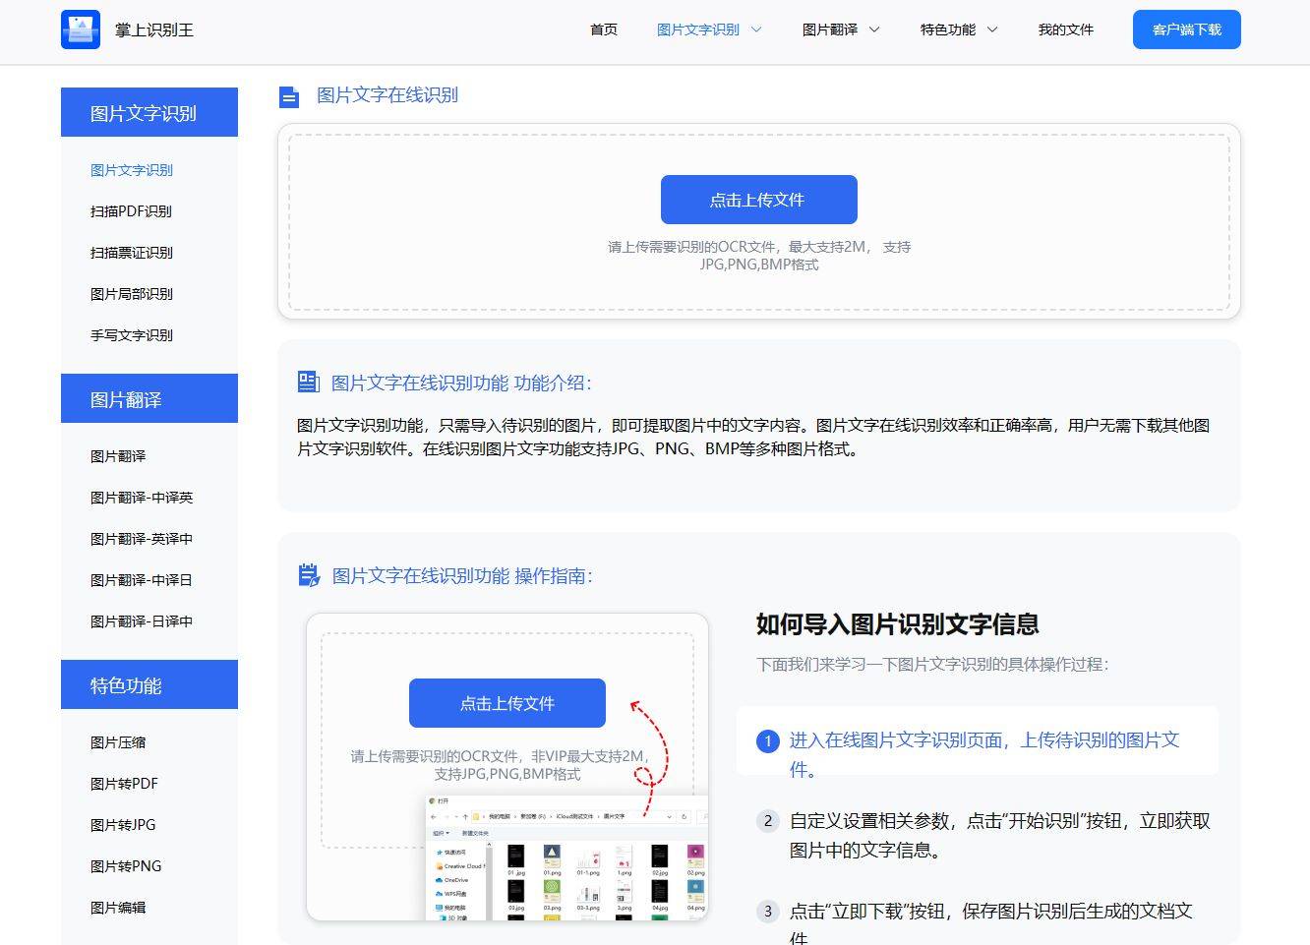Click the 图片文字在线识别 document icon
This screenshot has width=1310, height=945.
coord(288,96)
